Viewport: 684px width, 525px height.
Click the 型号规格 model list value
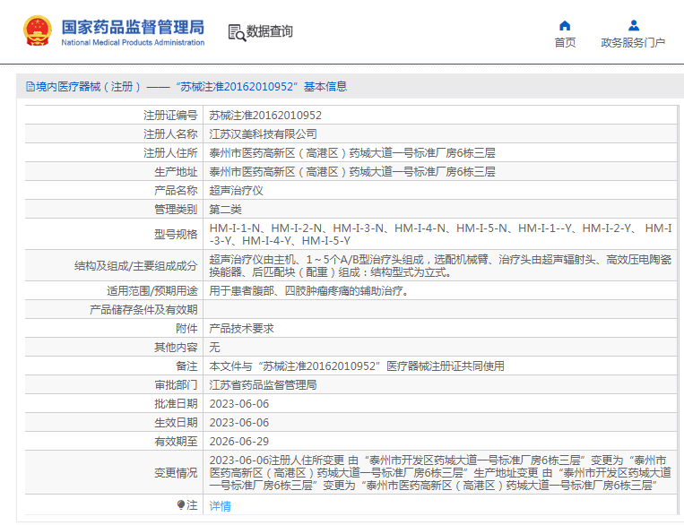440,234
